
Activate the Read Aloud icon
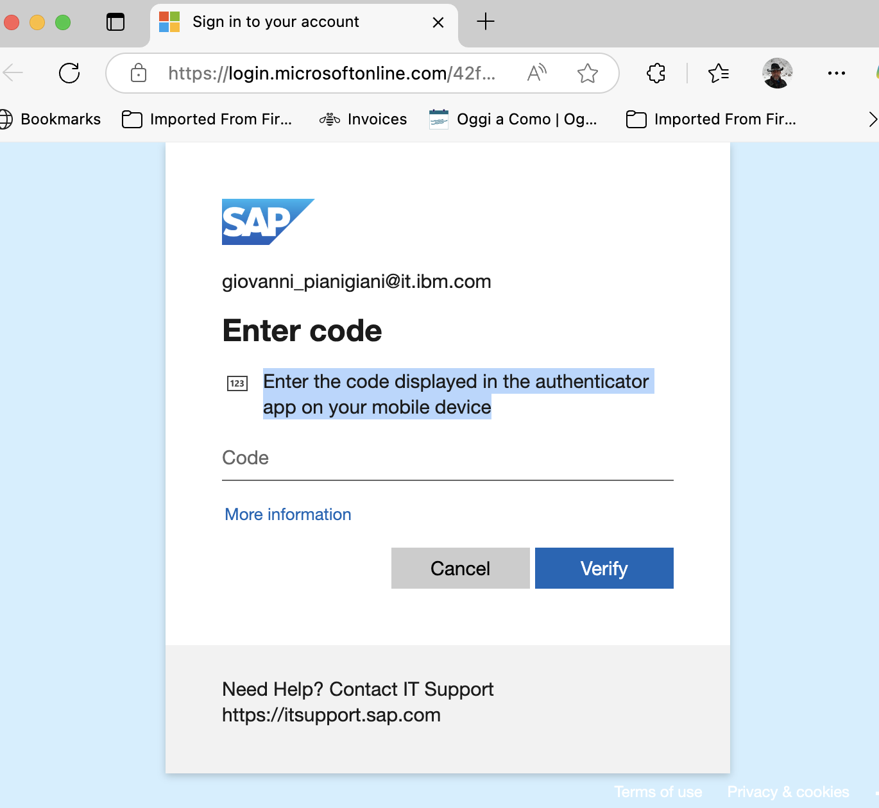click(537, 73)
